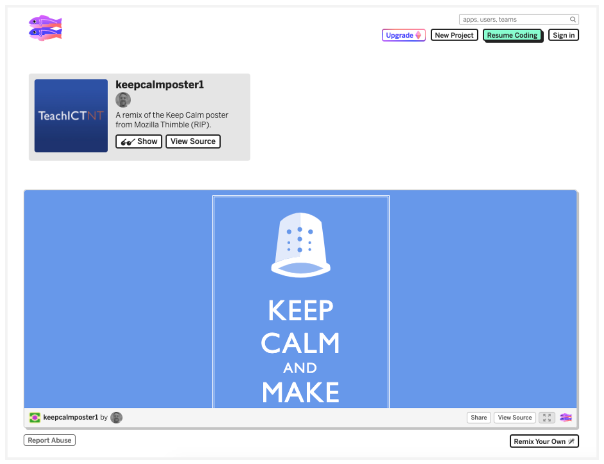Image resolution: width=604 pixels, height=464 pixels.
Task: Open the keepcalmposter1 link in embed footer
Action: point(71,417)
